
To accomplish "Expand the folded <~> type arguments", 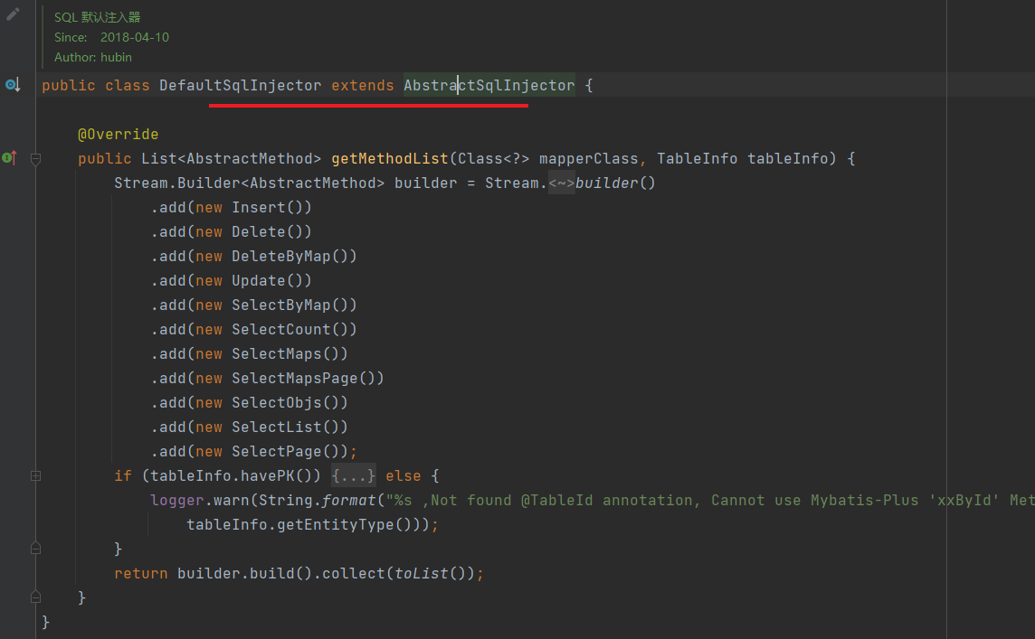I will (562, 183).
